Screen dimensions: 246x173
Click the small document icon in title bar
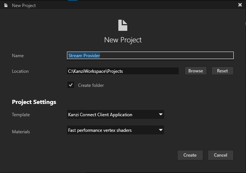click(6, 5)
